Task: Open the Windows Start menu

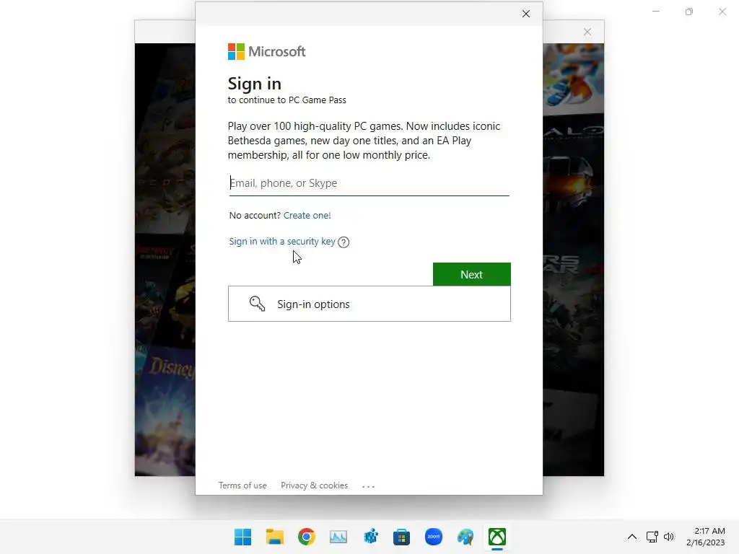Action: click(x=242, y=537)
